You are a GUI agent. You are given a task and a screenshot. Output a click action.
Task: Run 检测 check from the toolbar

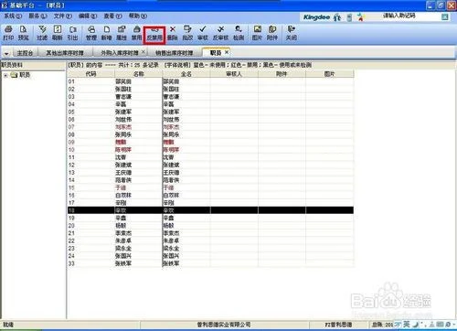(239, 33)
